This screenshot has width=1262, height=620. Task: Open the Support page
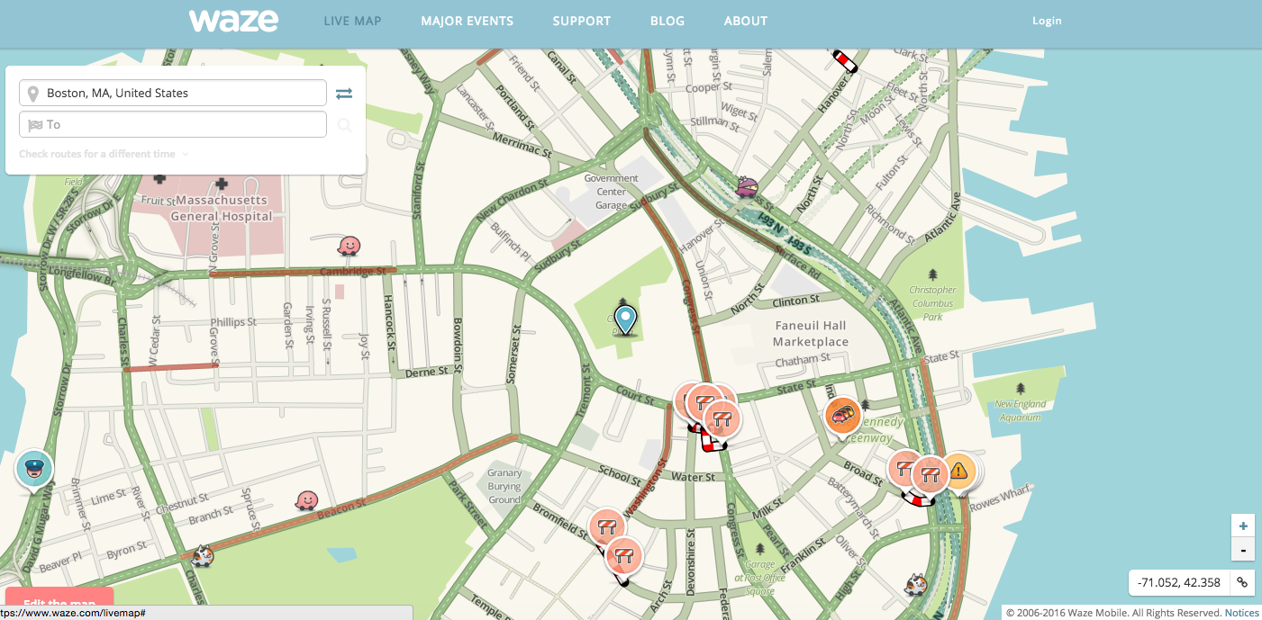[581, 21]
